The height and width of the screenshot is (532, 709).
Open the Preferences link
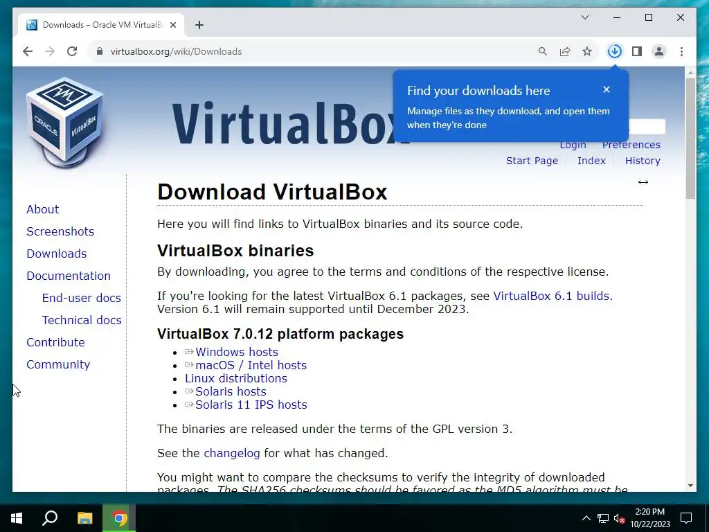click(x=631, y=145)
